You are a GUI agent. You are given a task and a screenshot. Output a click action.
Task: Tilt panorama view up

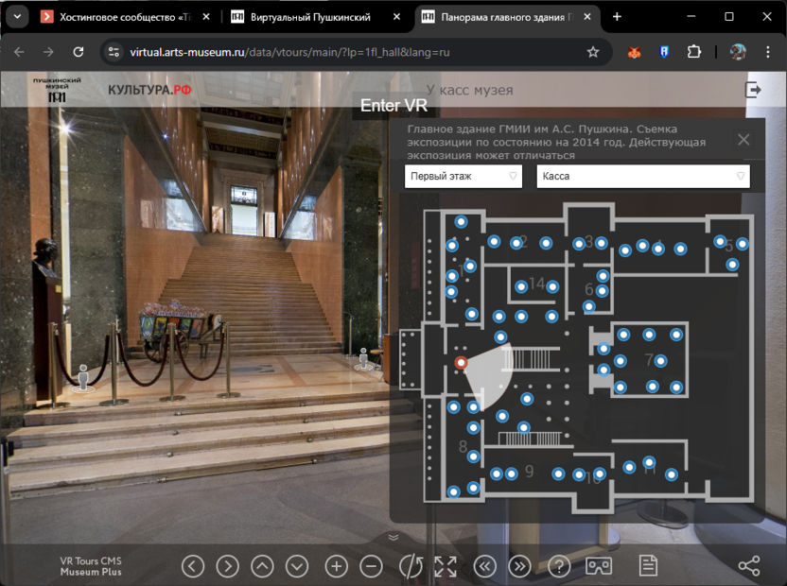tap(262, 566)
